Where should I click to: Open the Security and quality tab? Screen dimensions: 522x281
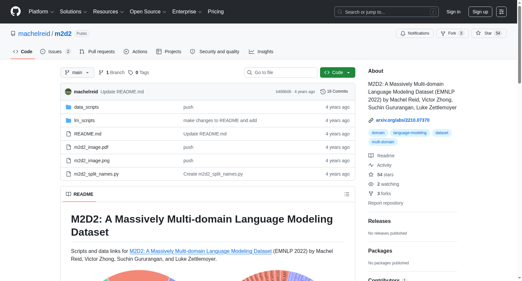pos(215,52)
